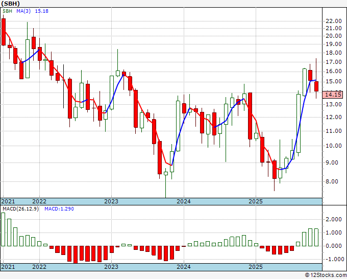Open the 12Stocks.com copyright link
Viewport: 347px width, 279px height.
pos(326,275)
